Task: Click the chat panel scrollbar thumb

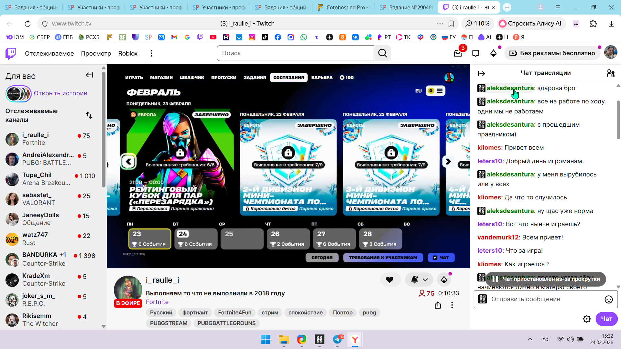Action: (x=618, y=120)
